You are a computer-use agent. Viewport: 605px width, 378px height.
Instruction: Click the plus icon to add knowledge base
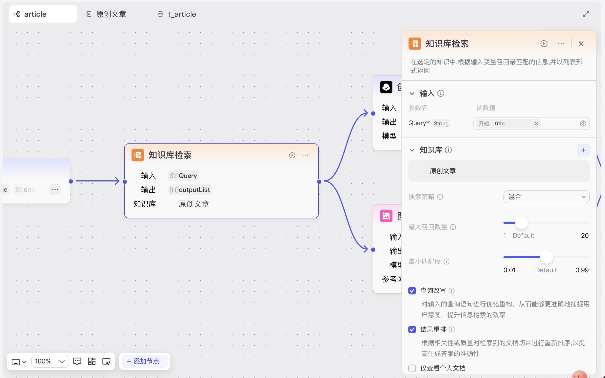[x=583, y=150]
